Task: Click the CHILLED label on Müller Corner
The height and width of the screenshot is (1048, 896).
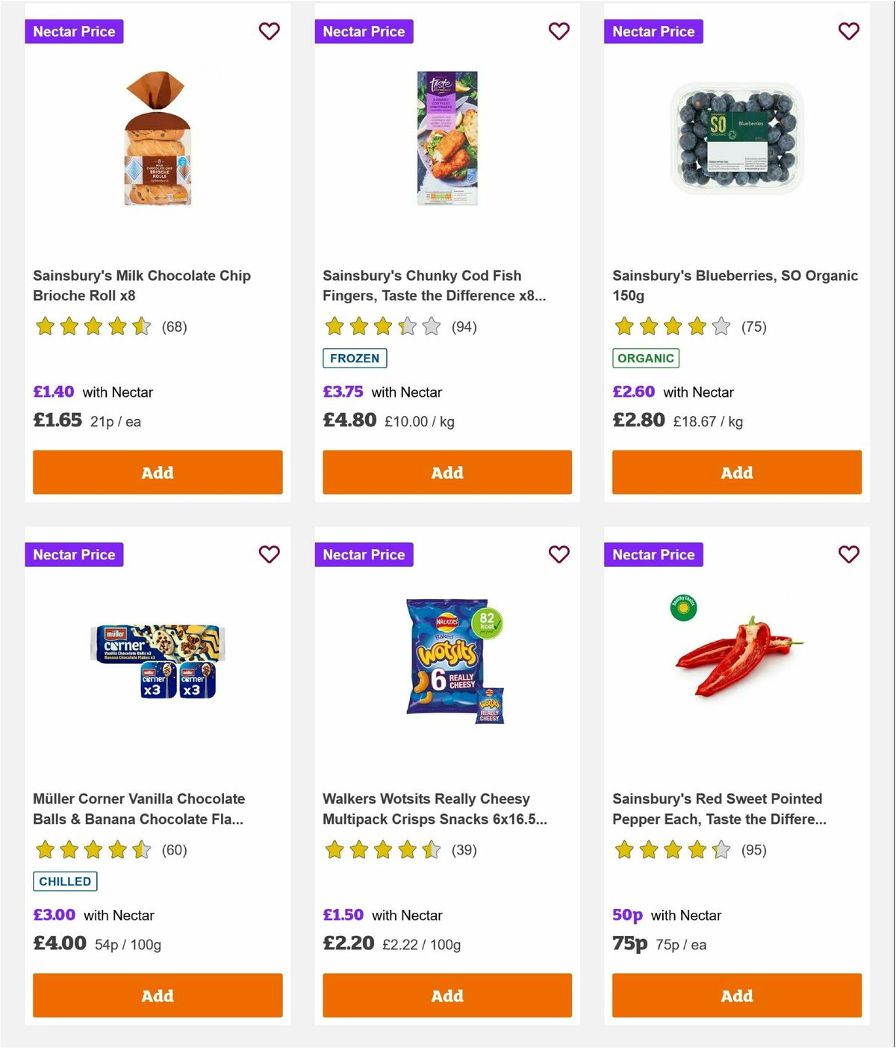Action: click(65, 881)
